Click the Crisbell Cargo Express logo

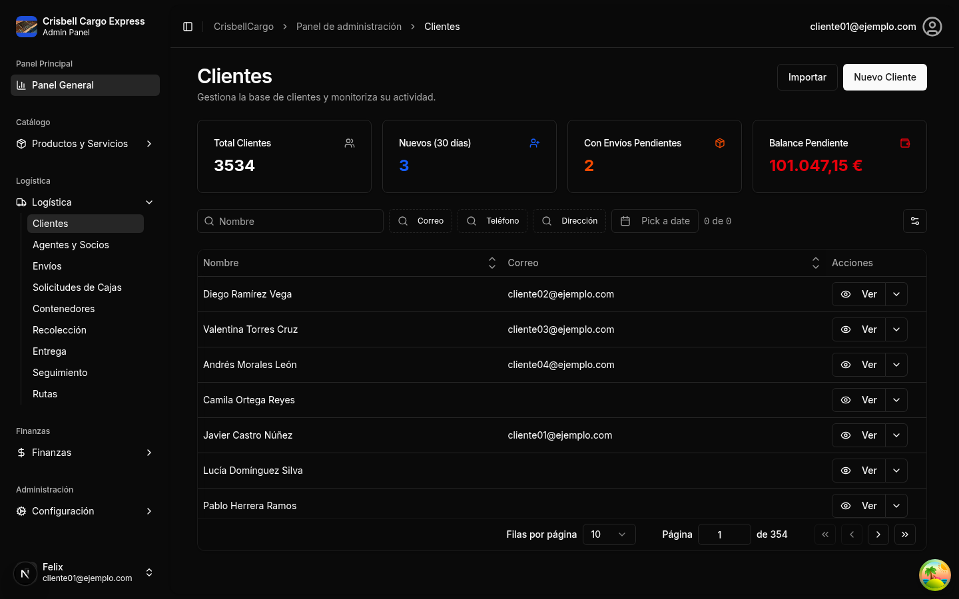[27, 26]
